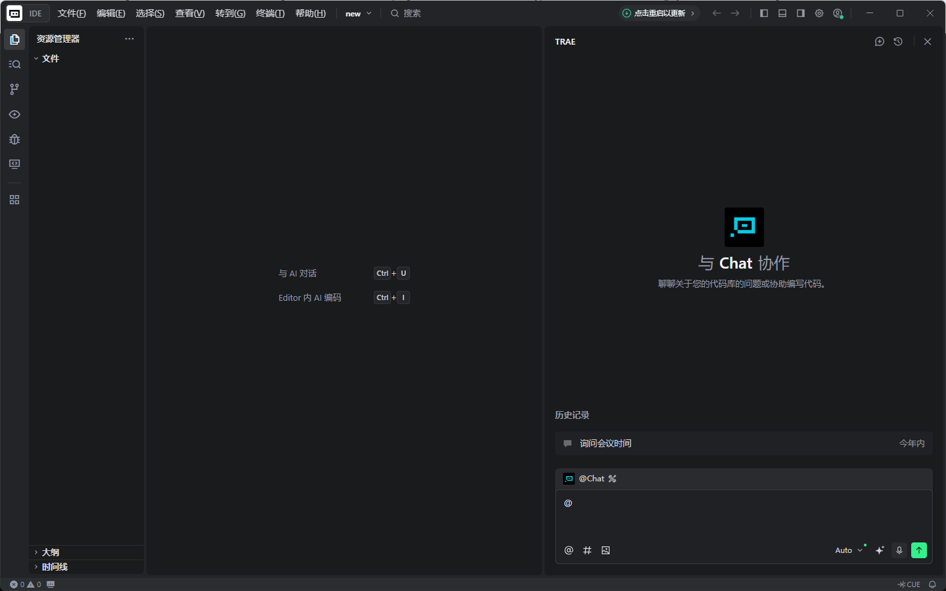The width and height of the screenshot is (946, 591).
Task: Toggle the secondary sidebar layout icon
Action: [801, 13]
